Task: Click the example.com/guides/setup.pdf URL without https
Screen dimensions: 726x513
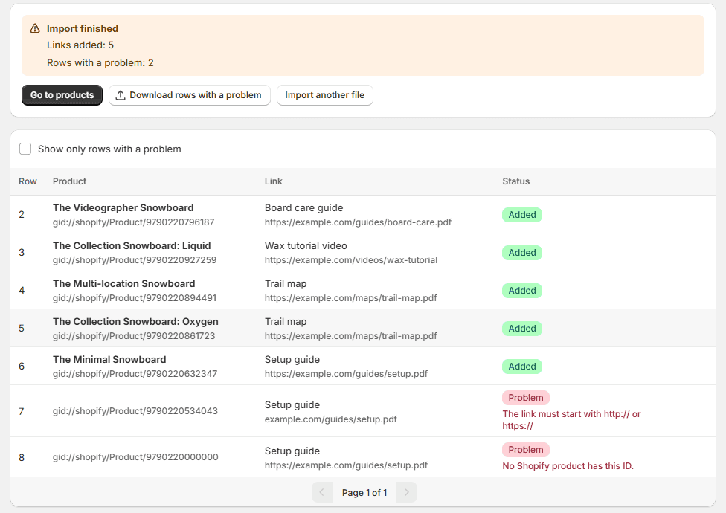Action: tap(330, 419)
